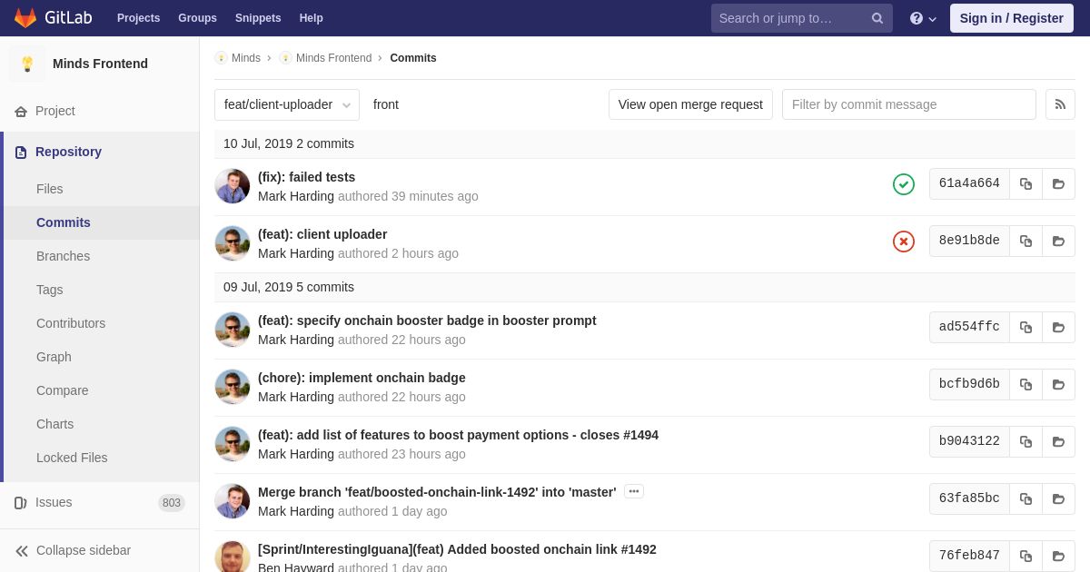The height and width of the screenshot is (572, 1090).
Task: Open Ben Hayward's boosted onchain link commit
Action: point(457,549)
